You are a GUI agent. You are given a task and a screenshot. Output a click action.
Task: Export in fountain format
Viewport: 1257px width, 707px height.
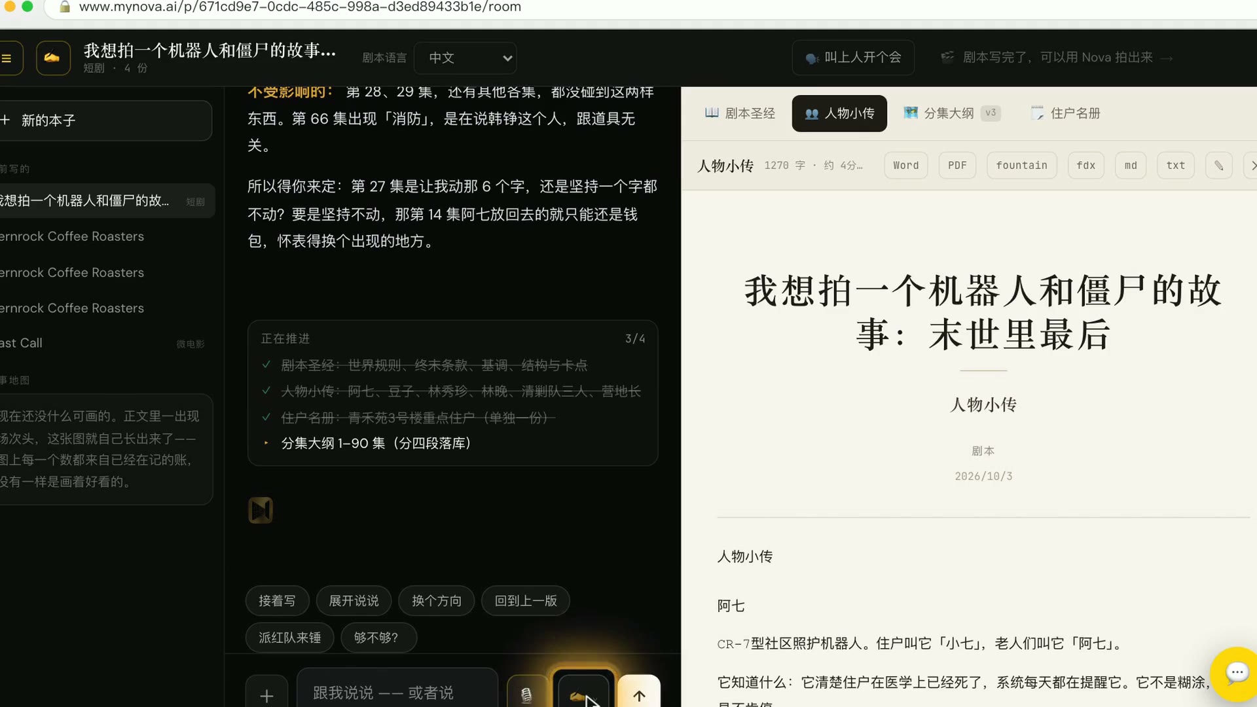tap(1021, 166)
